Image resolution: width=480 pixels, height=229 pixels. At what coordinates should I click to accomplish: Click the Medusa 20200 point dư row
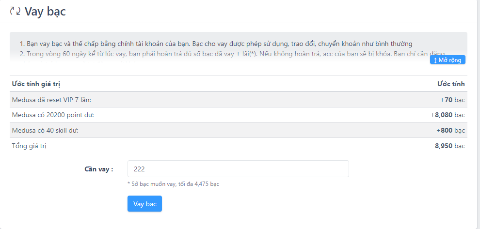(x=53, y=115)
